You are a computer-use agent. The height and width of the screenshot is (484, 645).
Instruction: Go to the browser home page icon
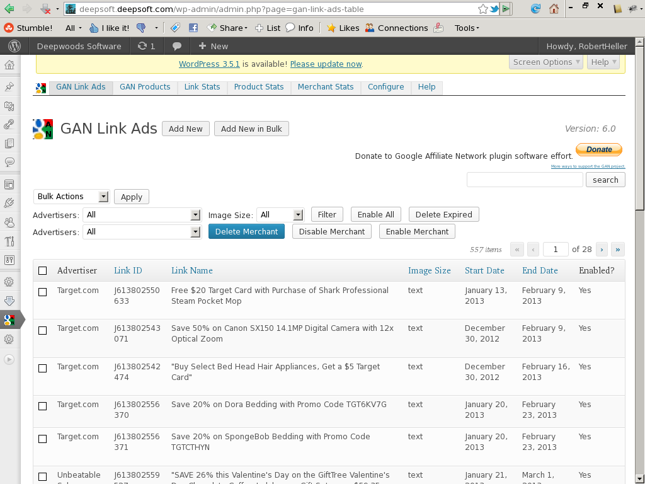coord(554,9)
